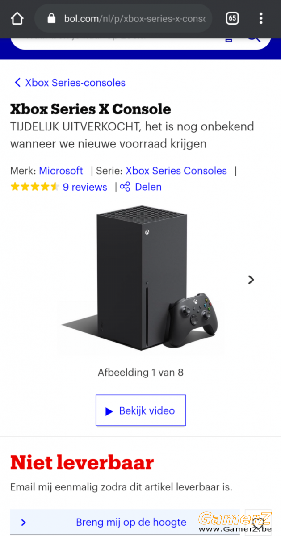Go back via Xbox Series-consoles chevron
Screen dimensions: 281x536
(18, 82)
